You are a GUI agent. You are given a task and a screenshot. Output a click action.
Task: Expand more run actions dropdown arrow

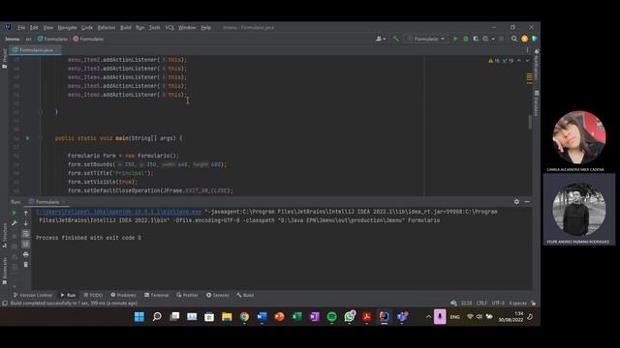click(493, 39)
